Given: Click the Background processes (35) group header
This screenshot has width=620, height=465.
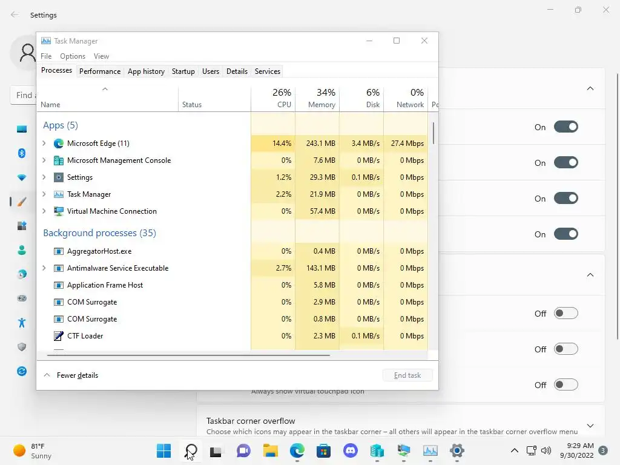Looking at the screenshot, I should pyautogui.click(x=100, y=233).
